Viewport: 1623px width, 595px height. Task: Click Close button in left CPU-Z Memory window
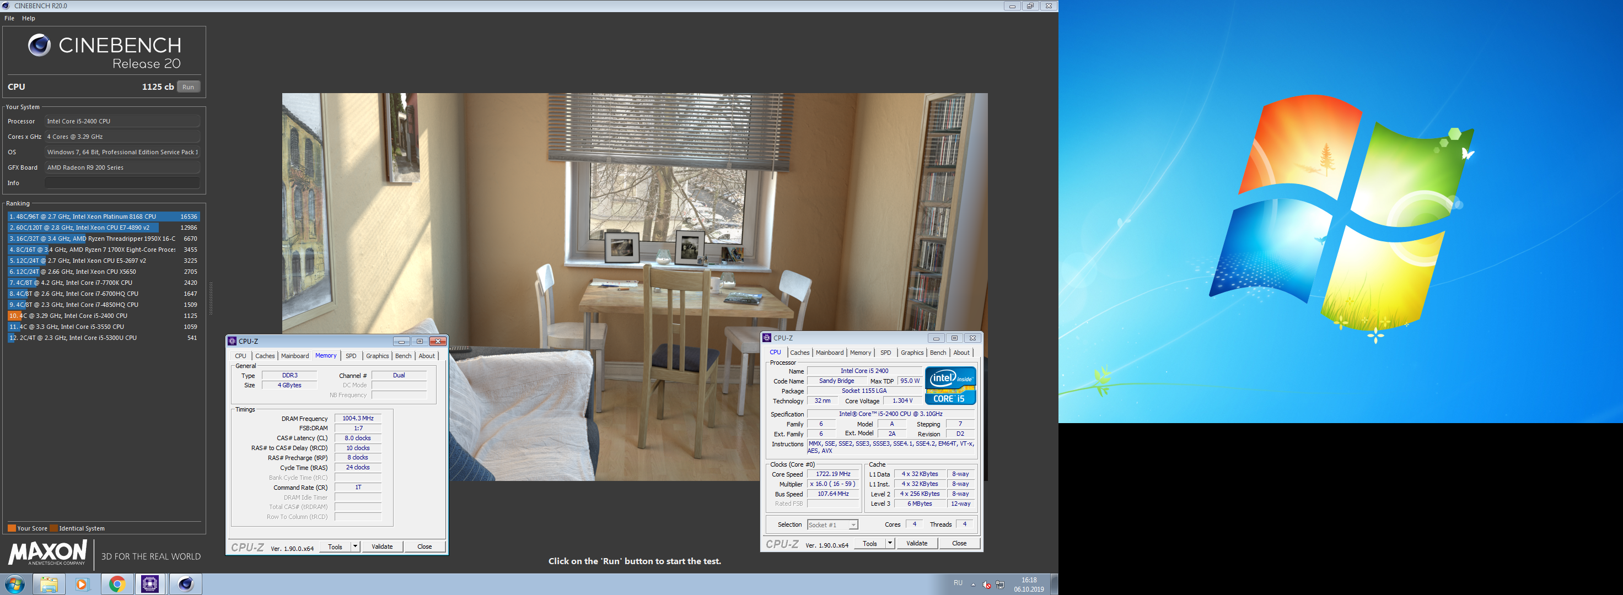(x=424, y=547)
